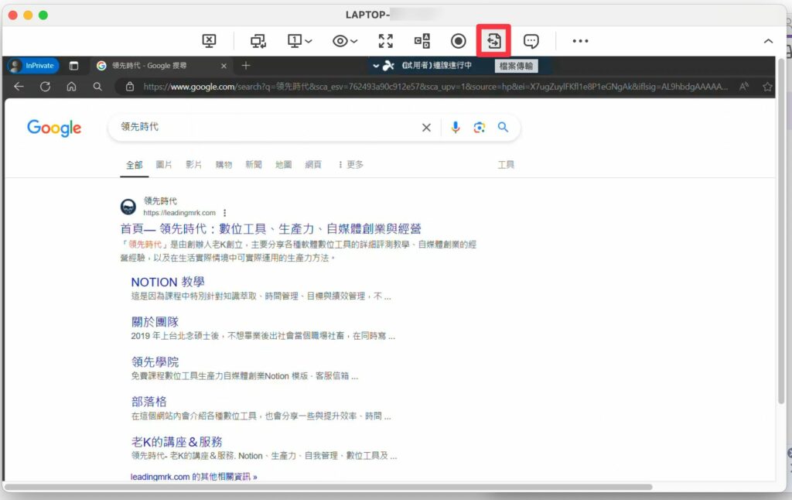
Task: Click the disconnect session icon in the remote toolbar
Action: pos(209,41)
